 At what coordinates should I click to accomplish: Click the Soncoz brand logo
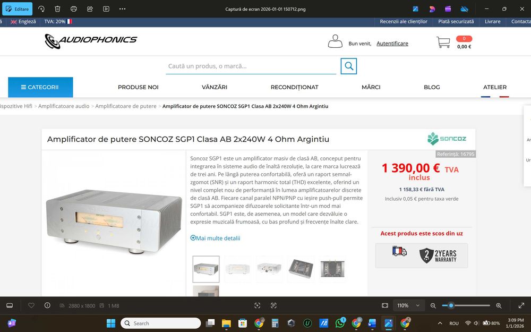[447, 139]
